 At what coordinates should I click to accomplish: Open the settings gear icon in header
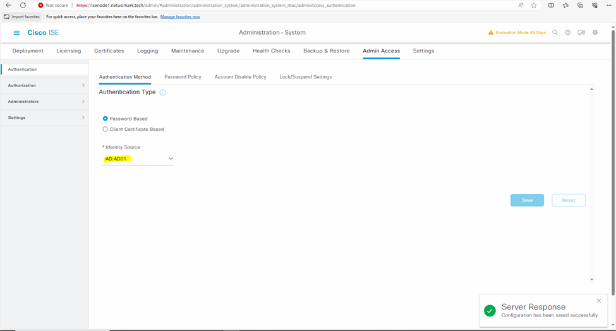(595, 33)
